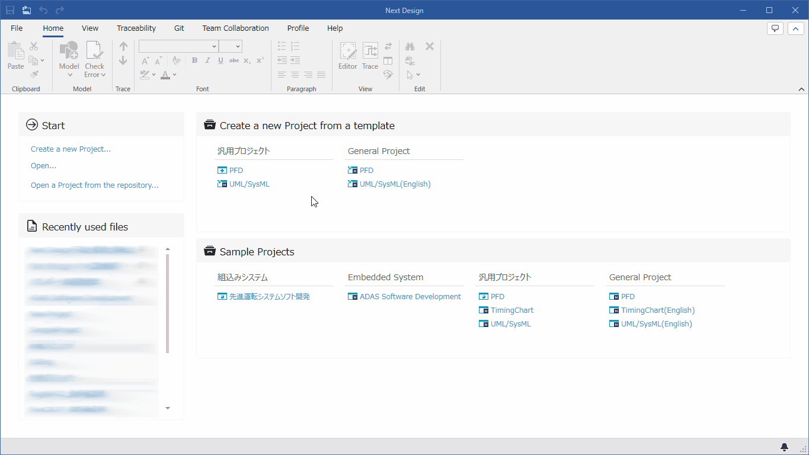Switch to the Team Collaboration tab

point(235,28)
